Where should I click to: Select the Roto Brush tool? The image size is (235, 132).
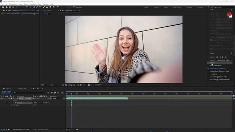(x=54, y=7)
